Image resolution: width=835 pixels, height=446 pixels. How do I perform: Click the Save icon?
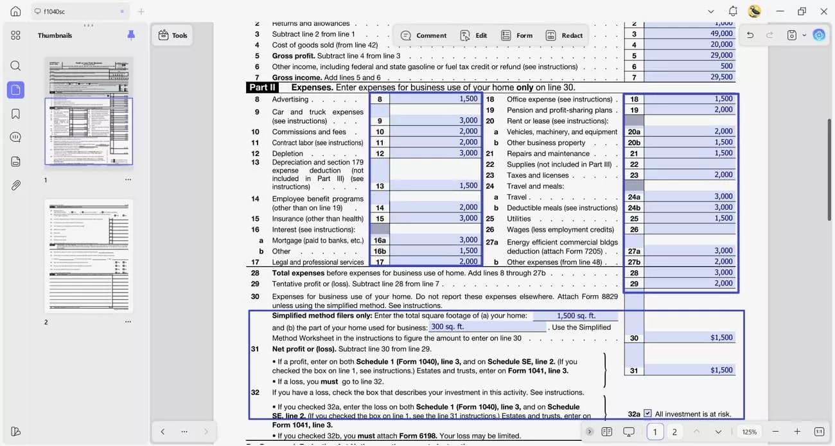(x=792, y=35)
